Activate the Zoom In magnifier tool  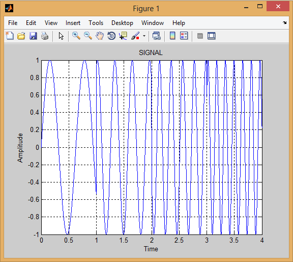click(76, 36)
